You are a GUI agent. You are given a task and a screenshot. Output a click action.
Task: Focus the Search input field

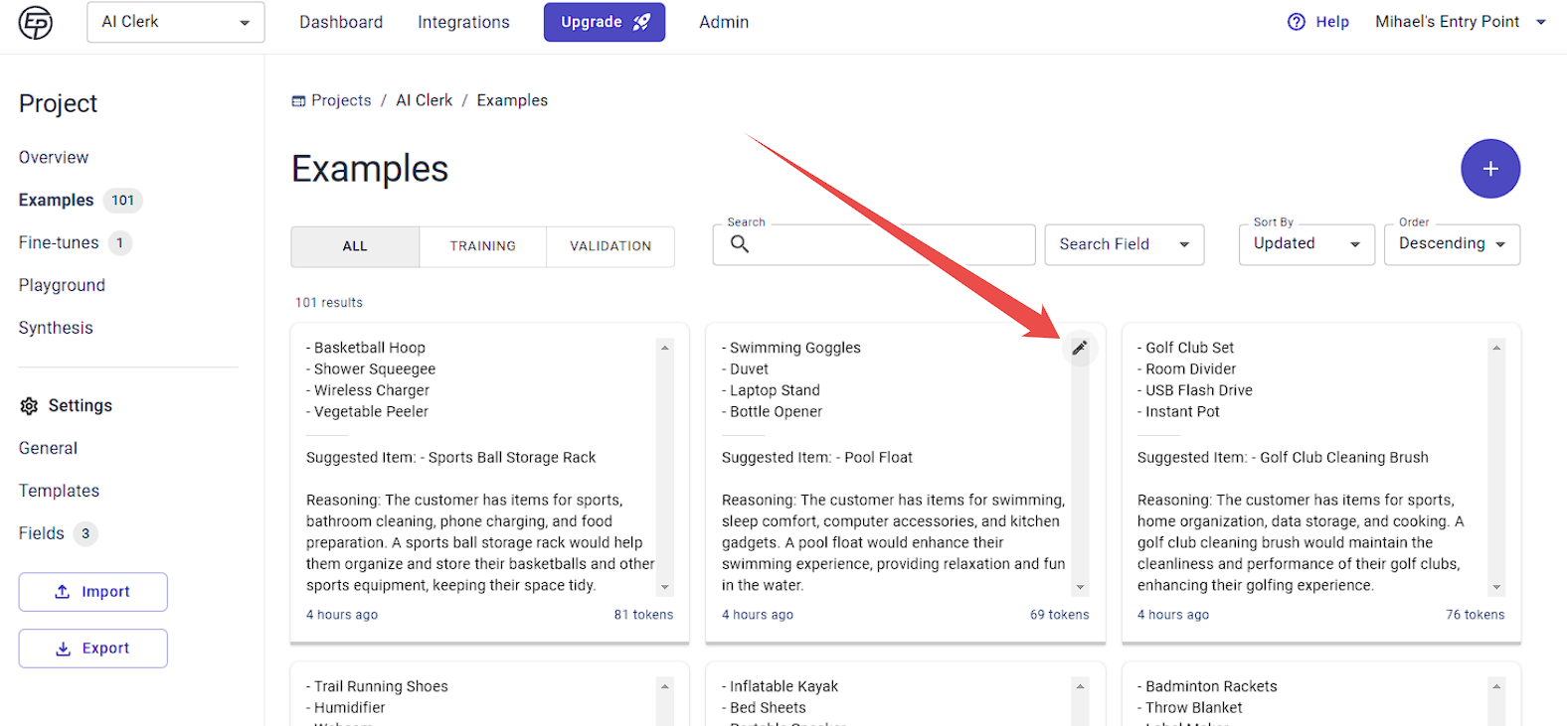(x=874, y=244)
